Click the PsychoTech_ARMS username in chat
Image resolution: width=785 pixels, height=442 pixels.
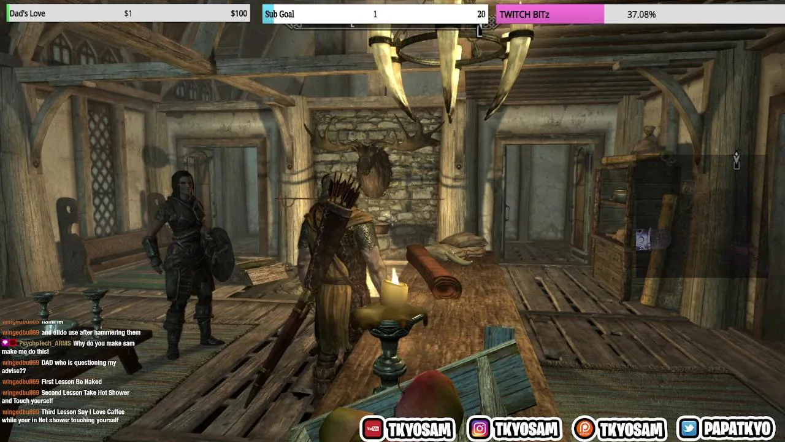[45, 343]
